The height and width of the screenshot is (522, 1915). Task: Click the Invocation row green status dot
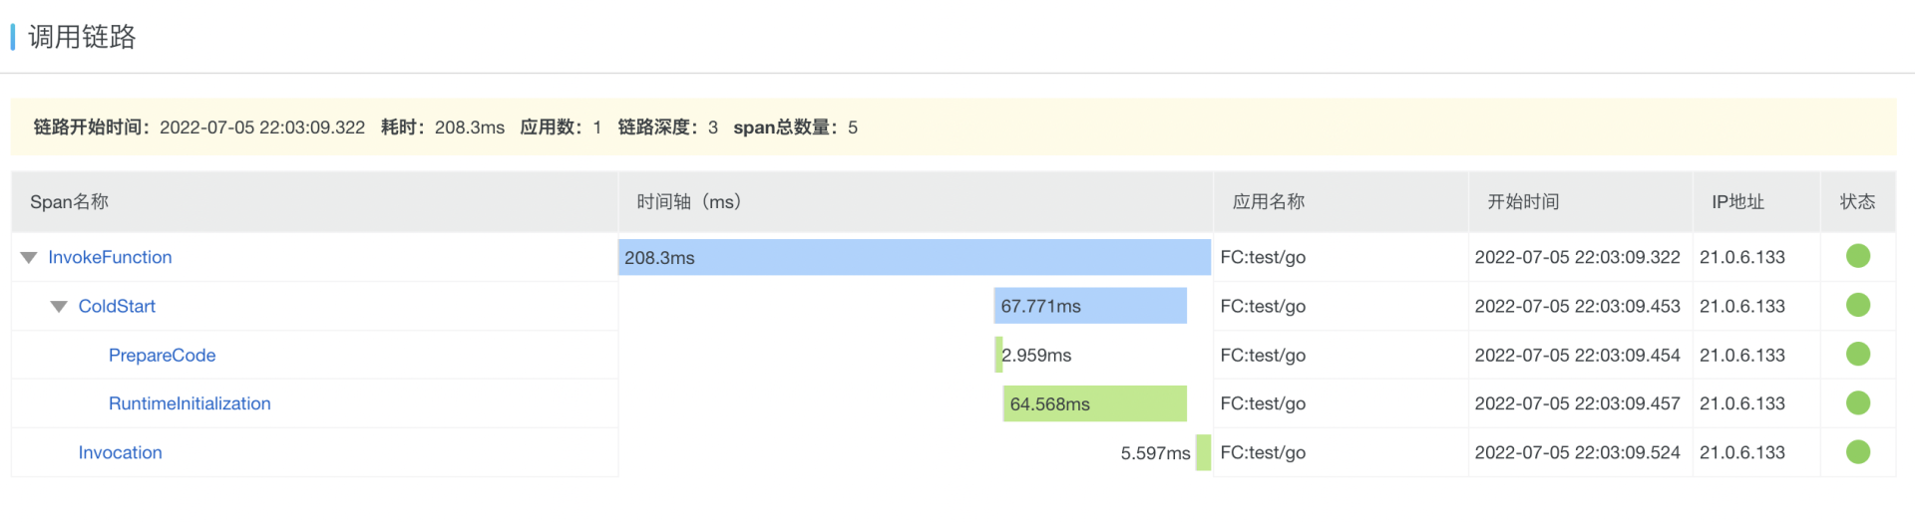click(1857, 451)
